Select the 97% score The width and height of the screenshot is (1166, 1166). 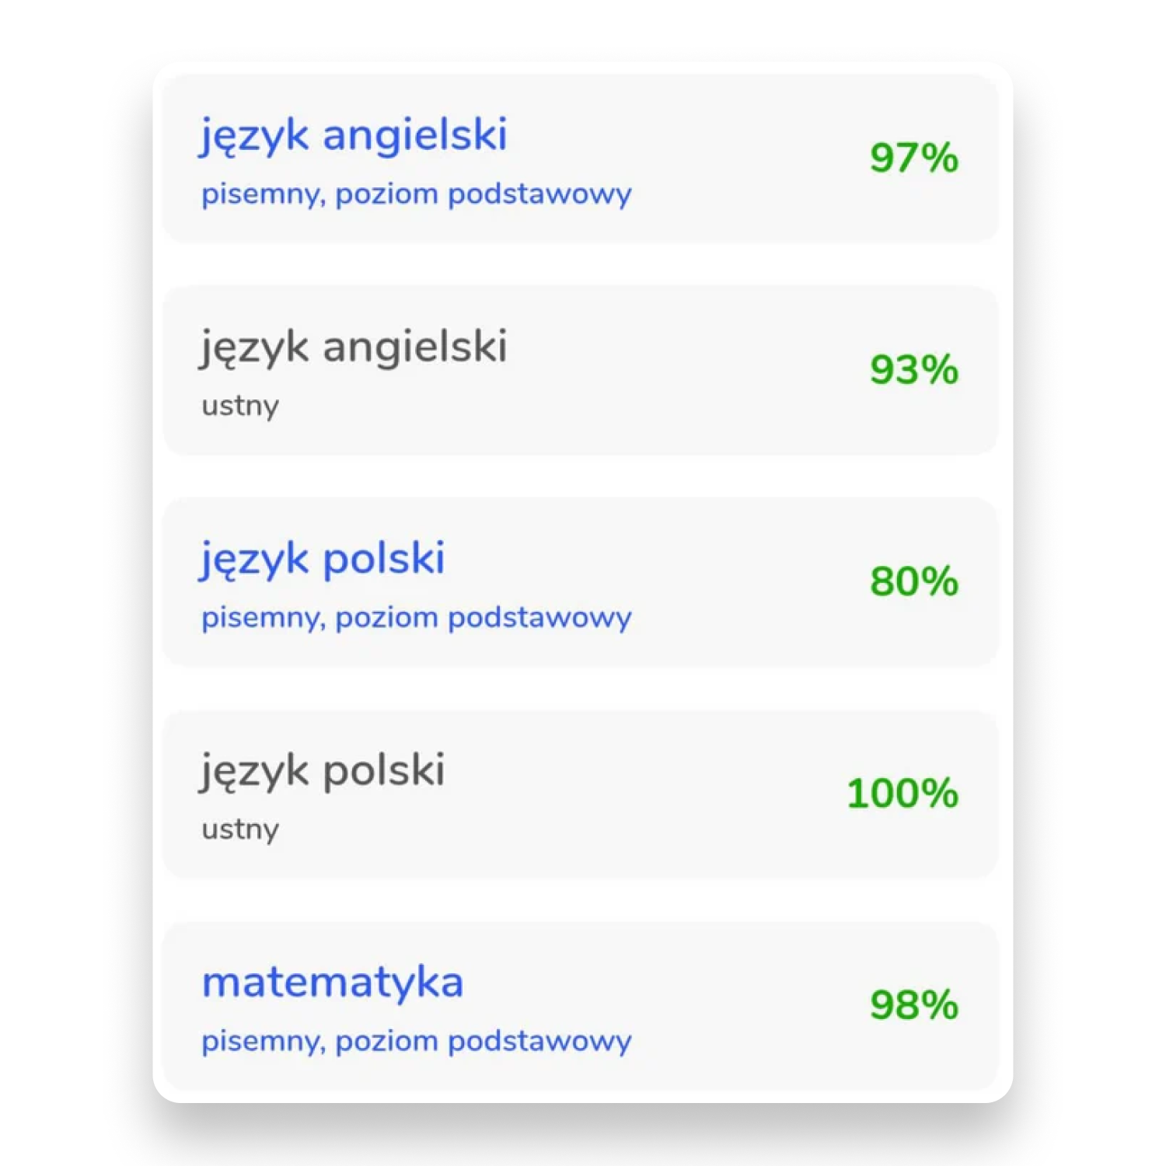click(x=914, y=158)
